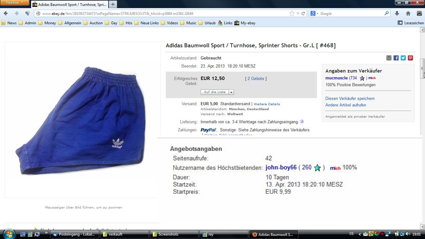
Task: Open Windows Start orb
Action: (9, 234)
